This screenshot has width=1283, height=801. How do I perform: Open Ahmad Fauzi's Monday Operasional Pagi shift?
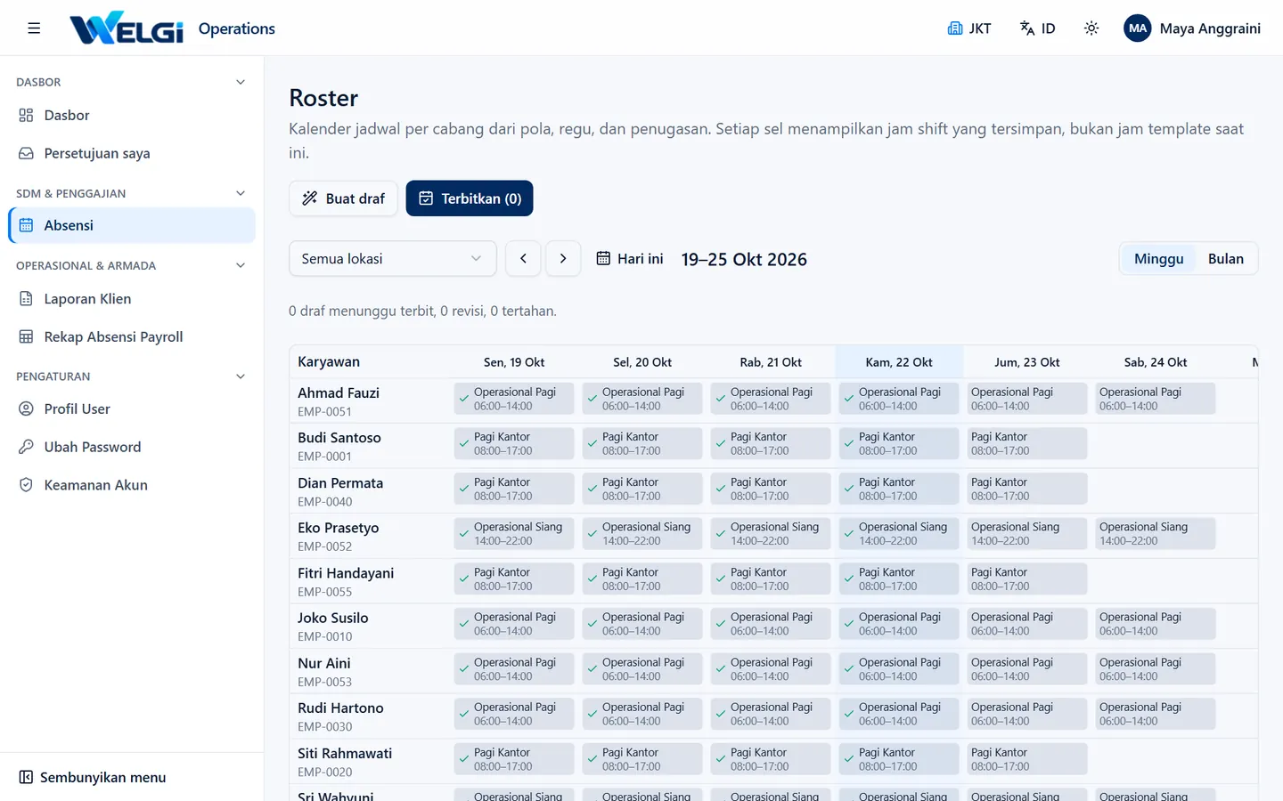514,399
